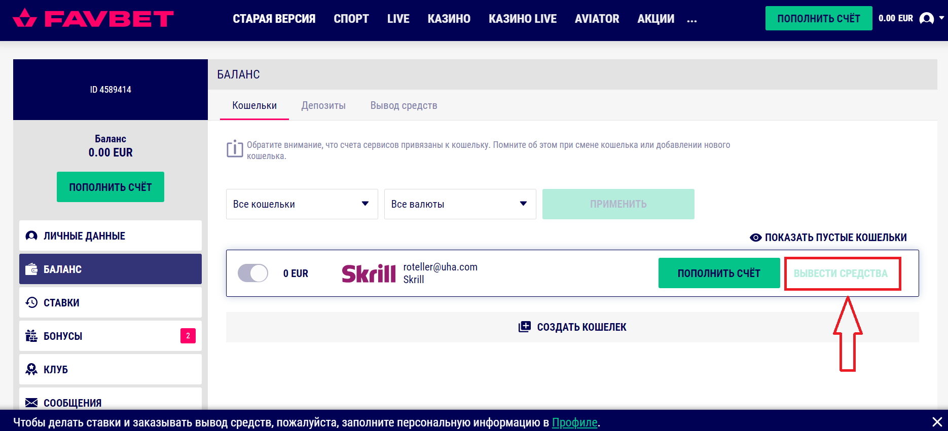Open 'ЛИЧНЫЕ ДАННЫЕ' sidebar item

(x=111, y=236)
